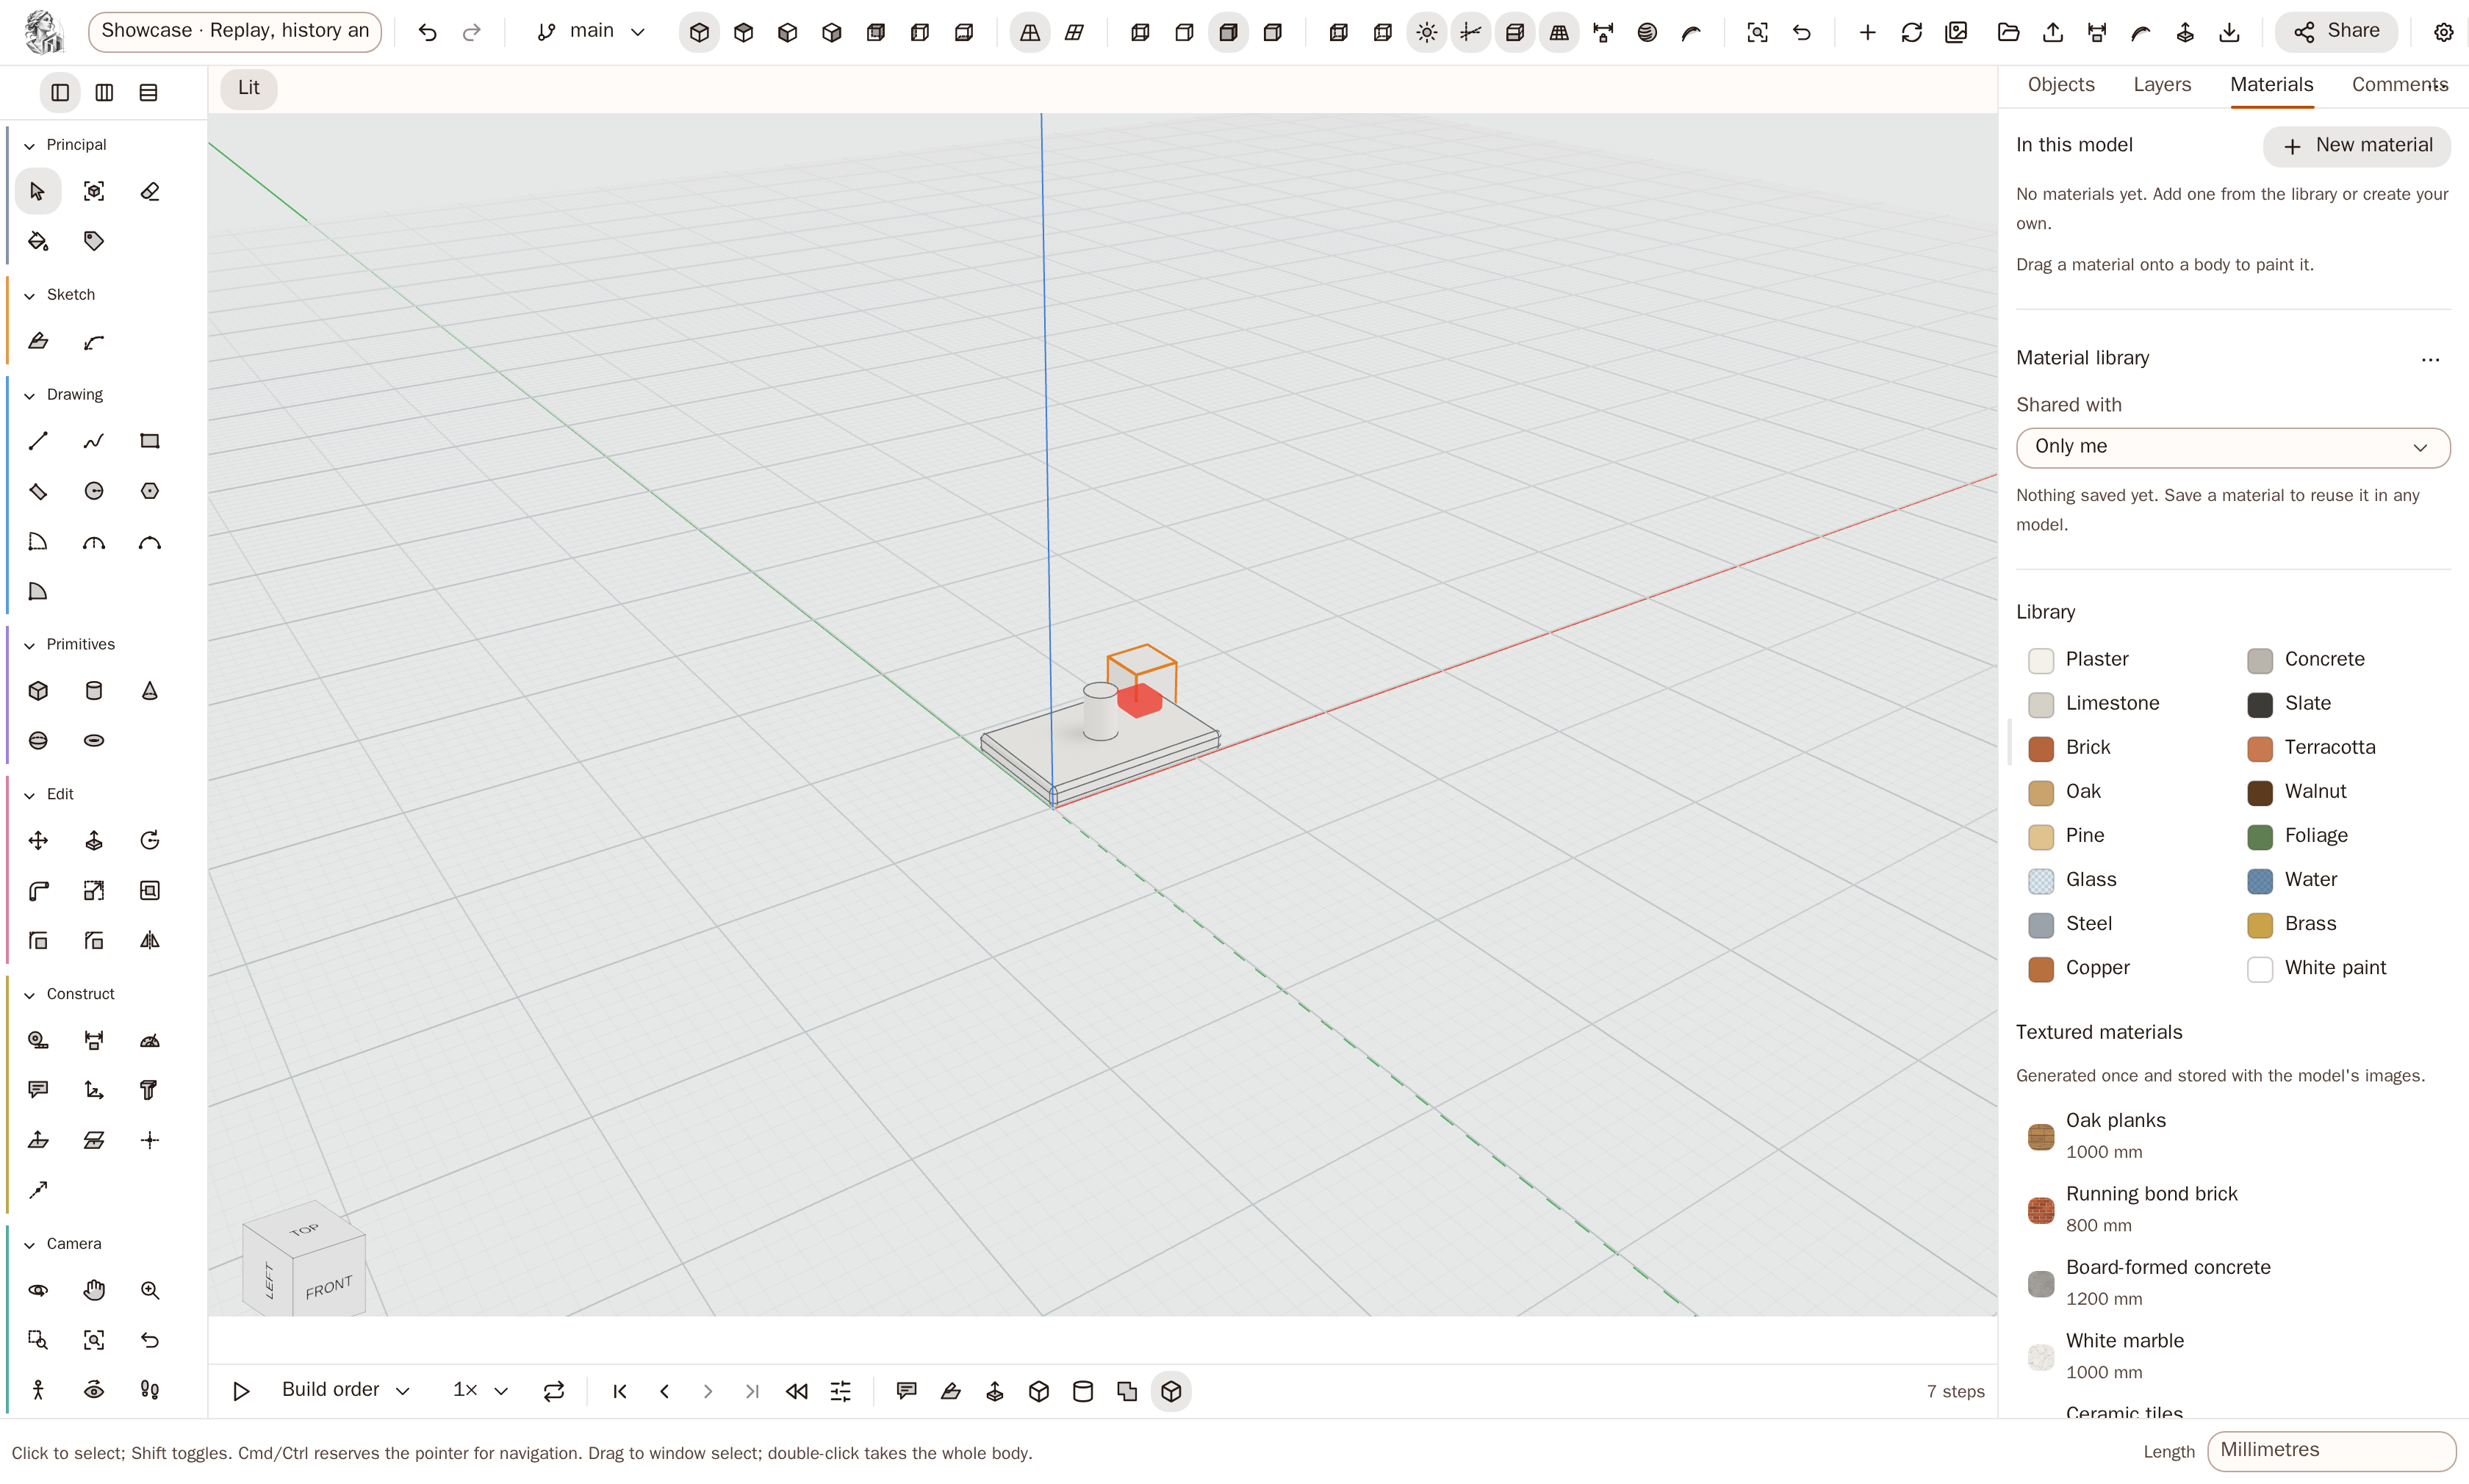
Task: Open the Build order dropdown
Action: pyautogui.click(x=345, y=1390)
